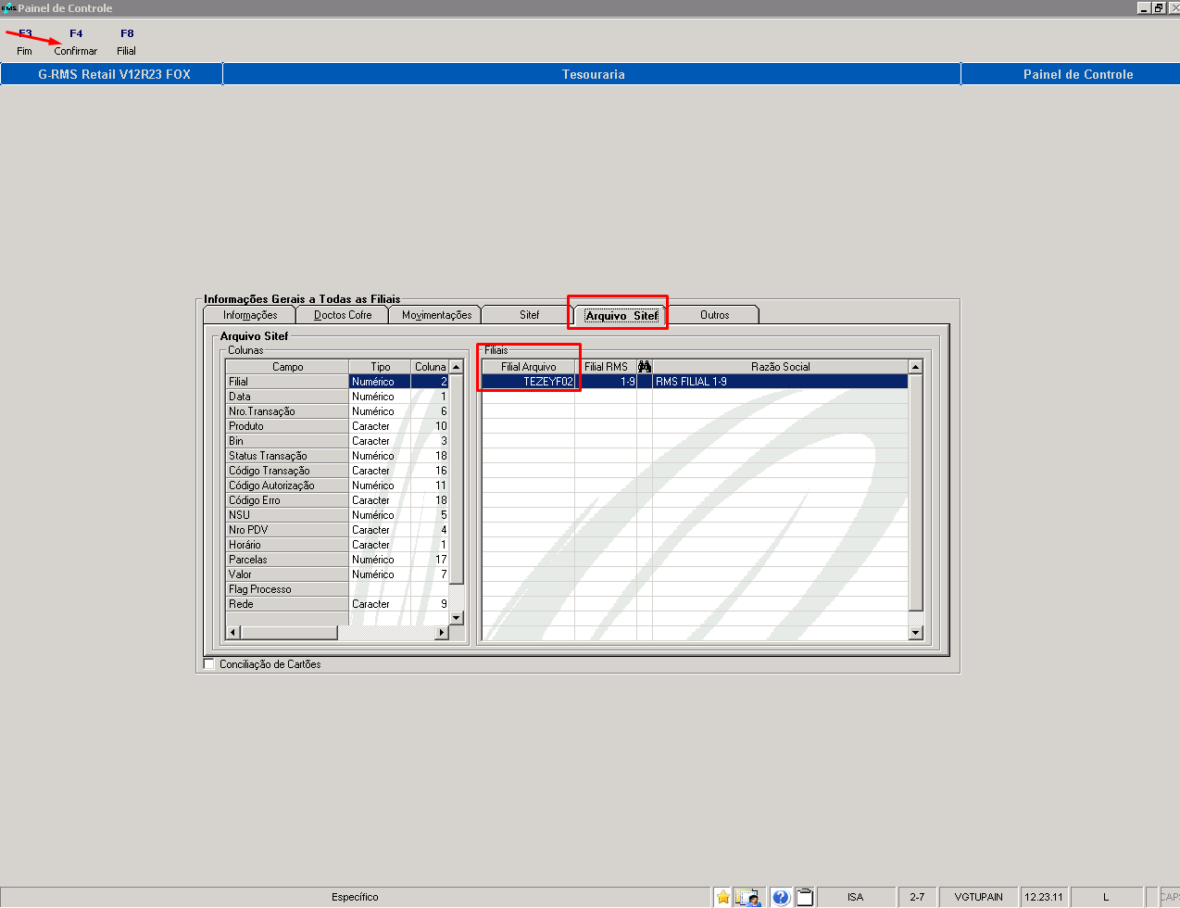The width and height of the screenshot is (1180, 908).
Task: Click the 12.23.11 version status cell
Action: (1044, 897)
